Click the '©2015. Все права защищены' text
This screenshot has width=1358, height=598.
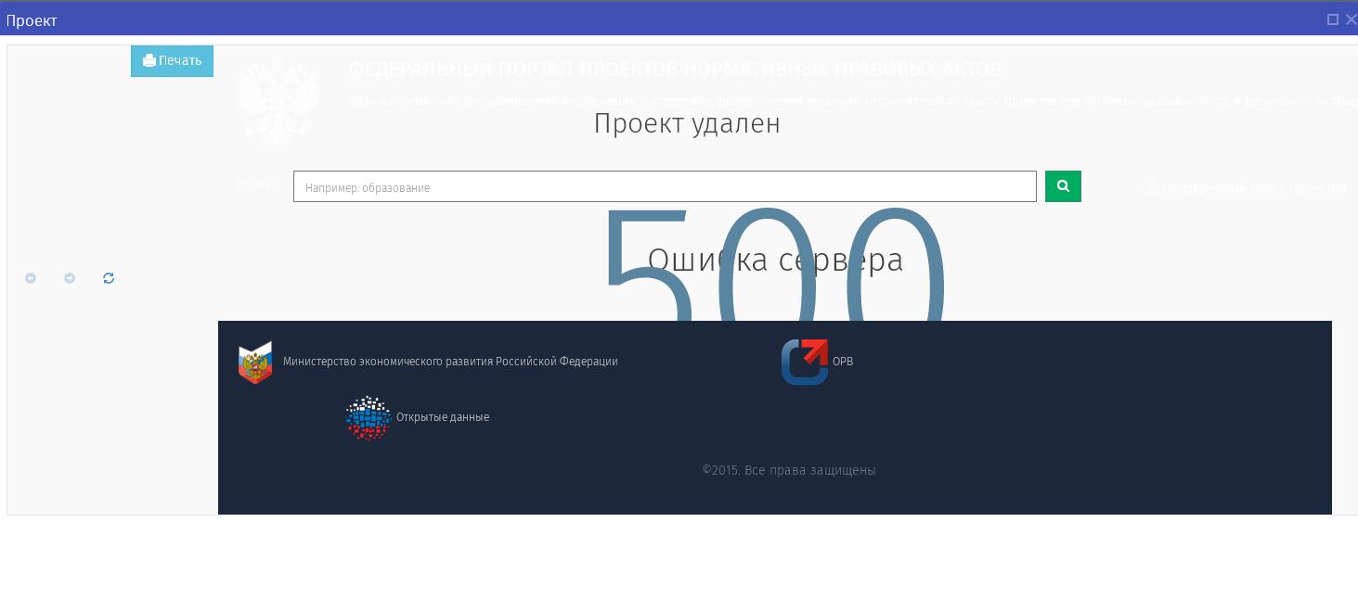point(789,470)
